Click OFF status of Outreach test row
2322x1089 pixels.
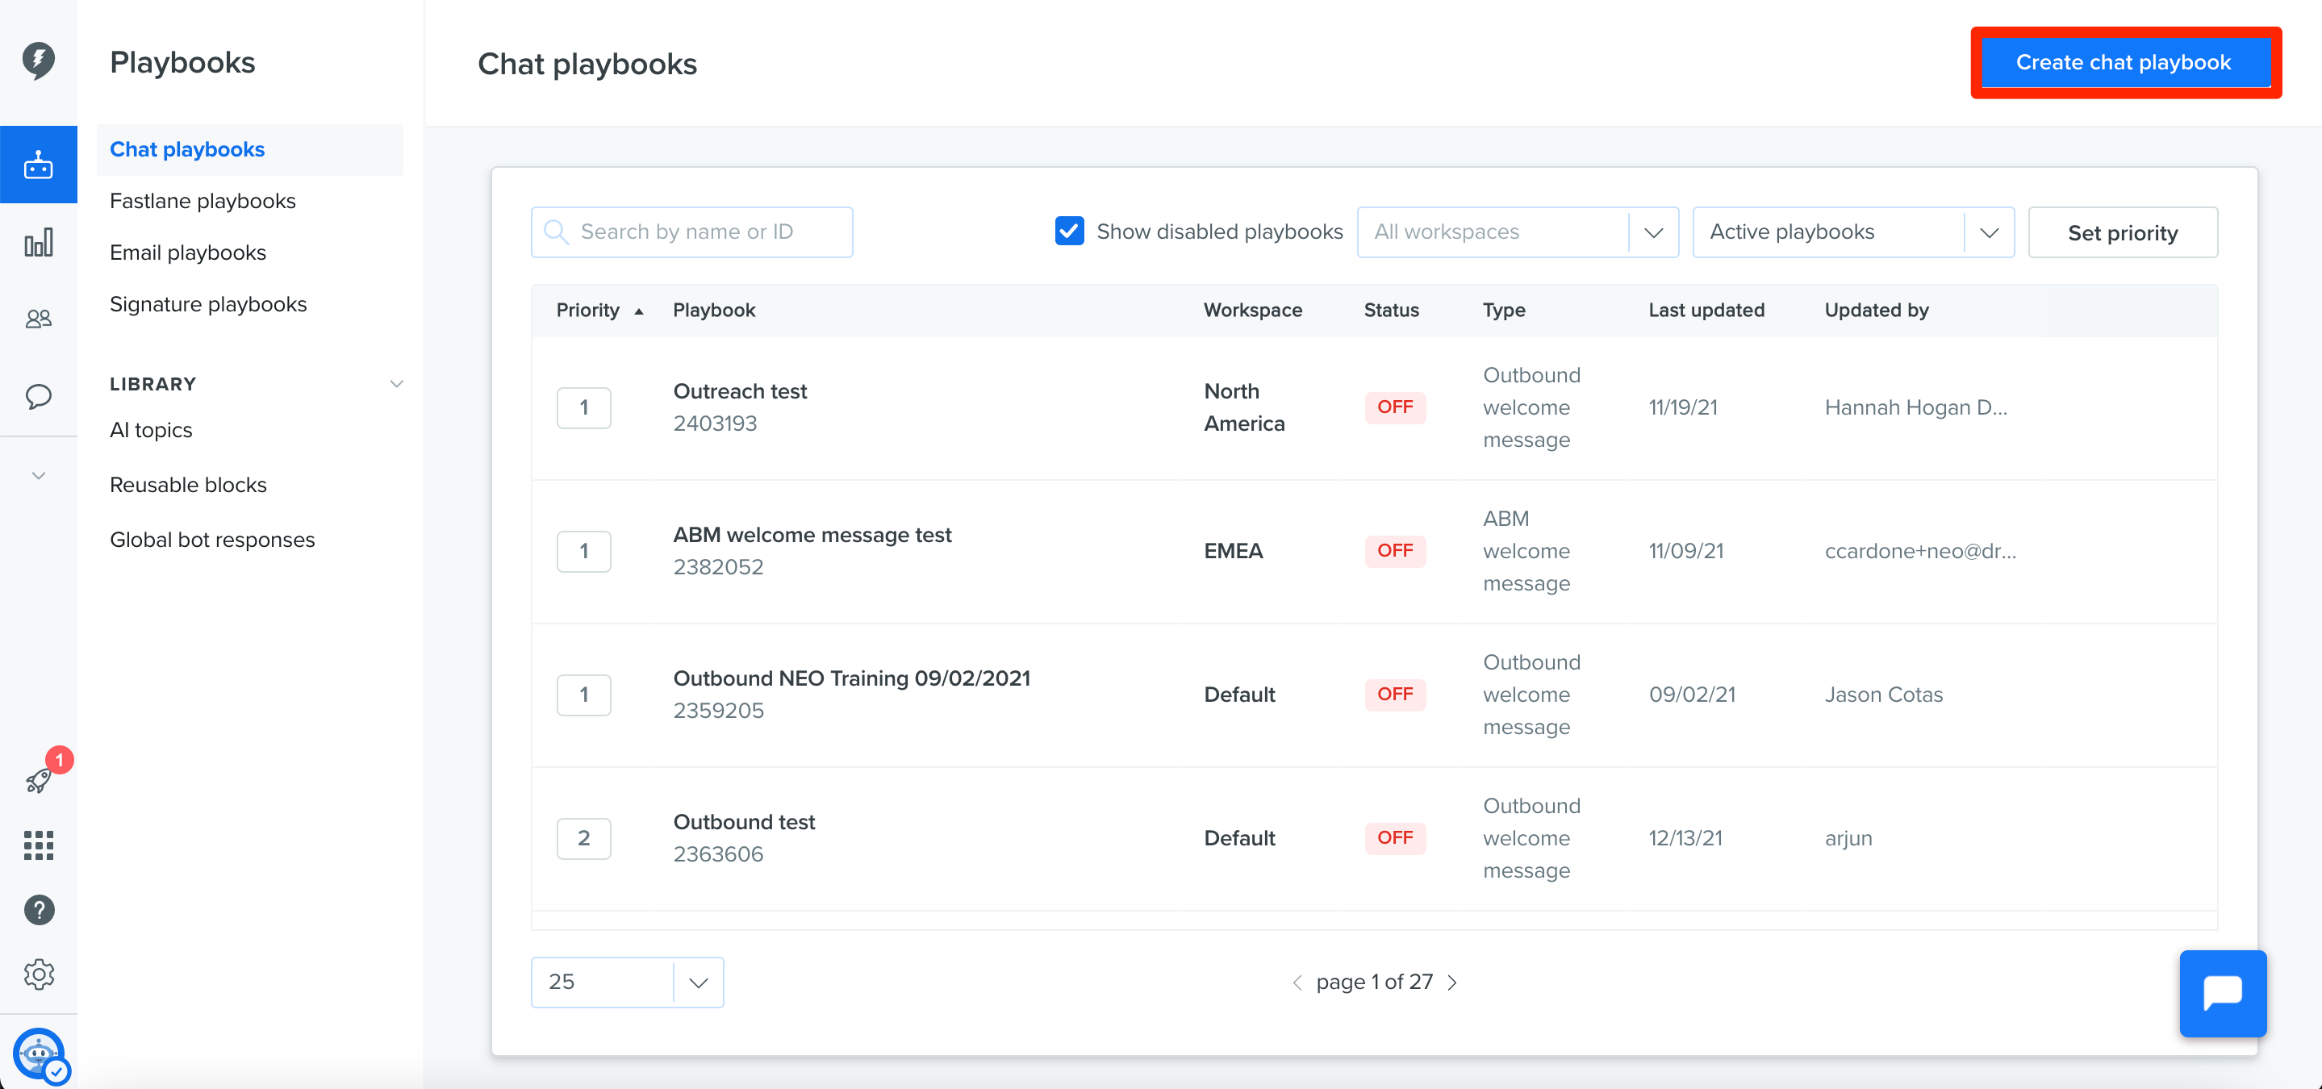coord(1394,407)
